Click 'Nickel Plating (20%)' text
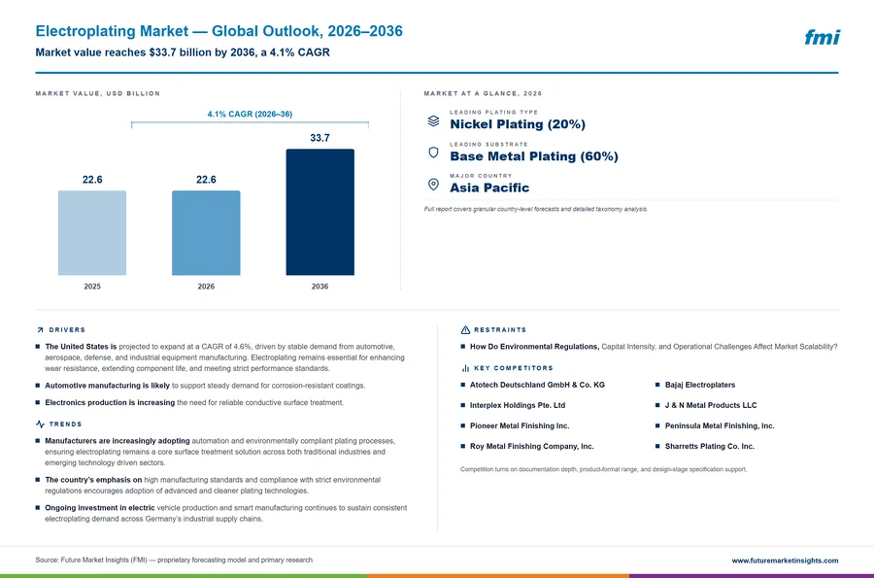874x578 pixels. [x=518, y=124]
